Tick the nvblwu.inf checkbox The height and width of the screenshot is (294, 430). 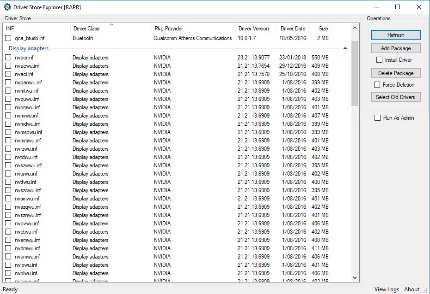tap(8, 273)
